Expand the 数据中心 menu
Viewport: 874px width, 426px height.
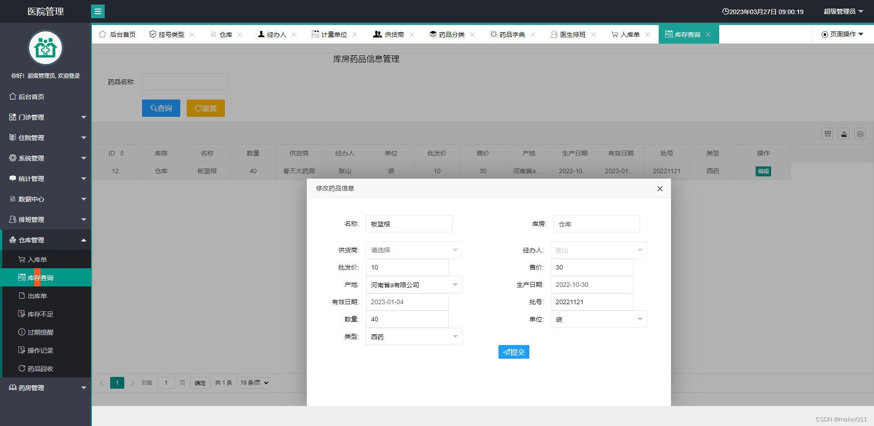coord(46,199)
